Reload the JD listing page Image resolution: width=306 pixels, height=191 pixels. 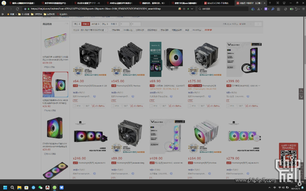point(17,9)
